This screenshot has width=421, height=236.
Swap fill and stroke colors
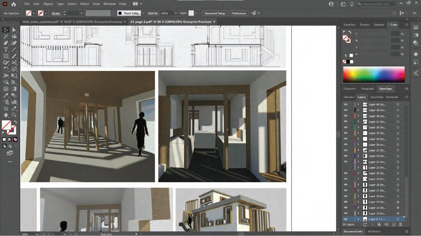tap(15, 122)
